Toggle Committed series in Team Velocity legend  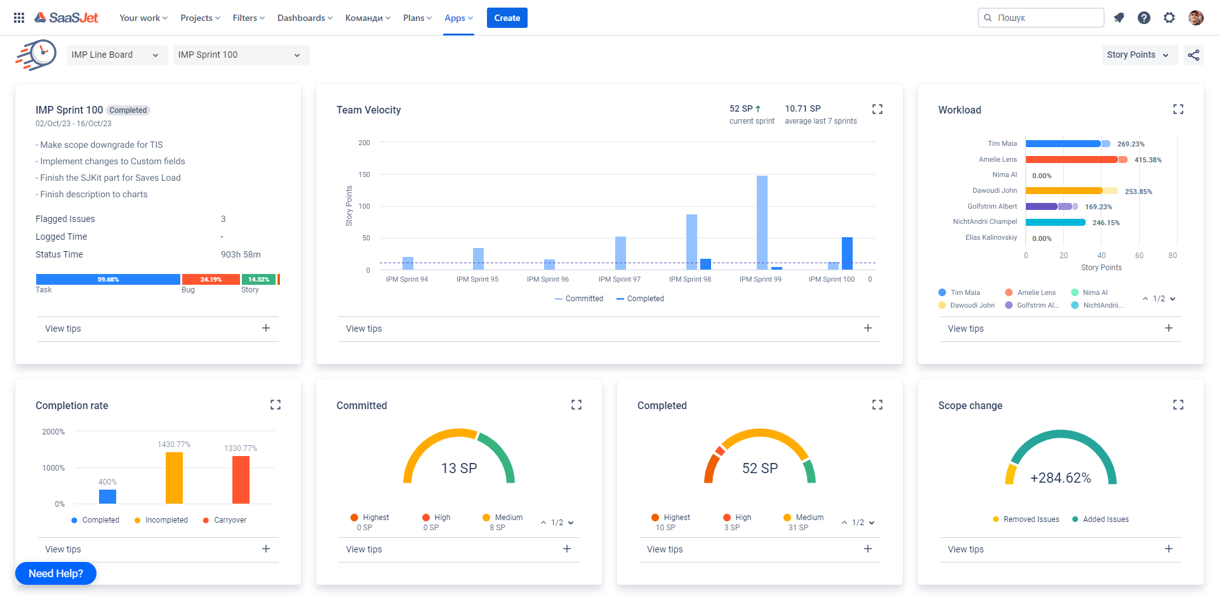pyautogui.click(x=579, y=299)
